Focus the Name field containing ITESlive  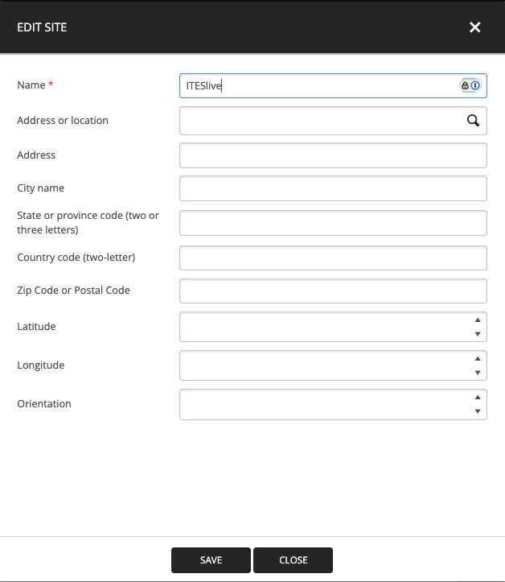[x=318, y=85]
